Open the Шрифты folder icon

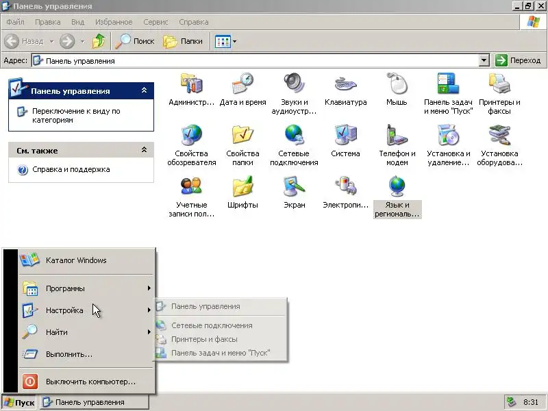[242, 192]
